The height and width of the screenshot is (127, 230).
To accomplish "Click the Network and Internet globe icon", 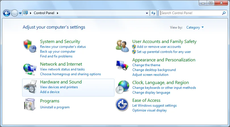I will pos(30,68).
